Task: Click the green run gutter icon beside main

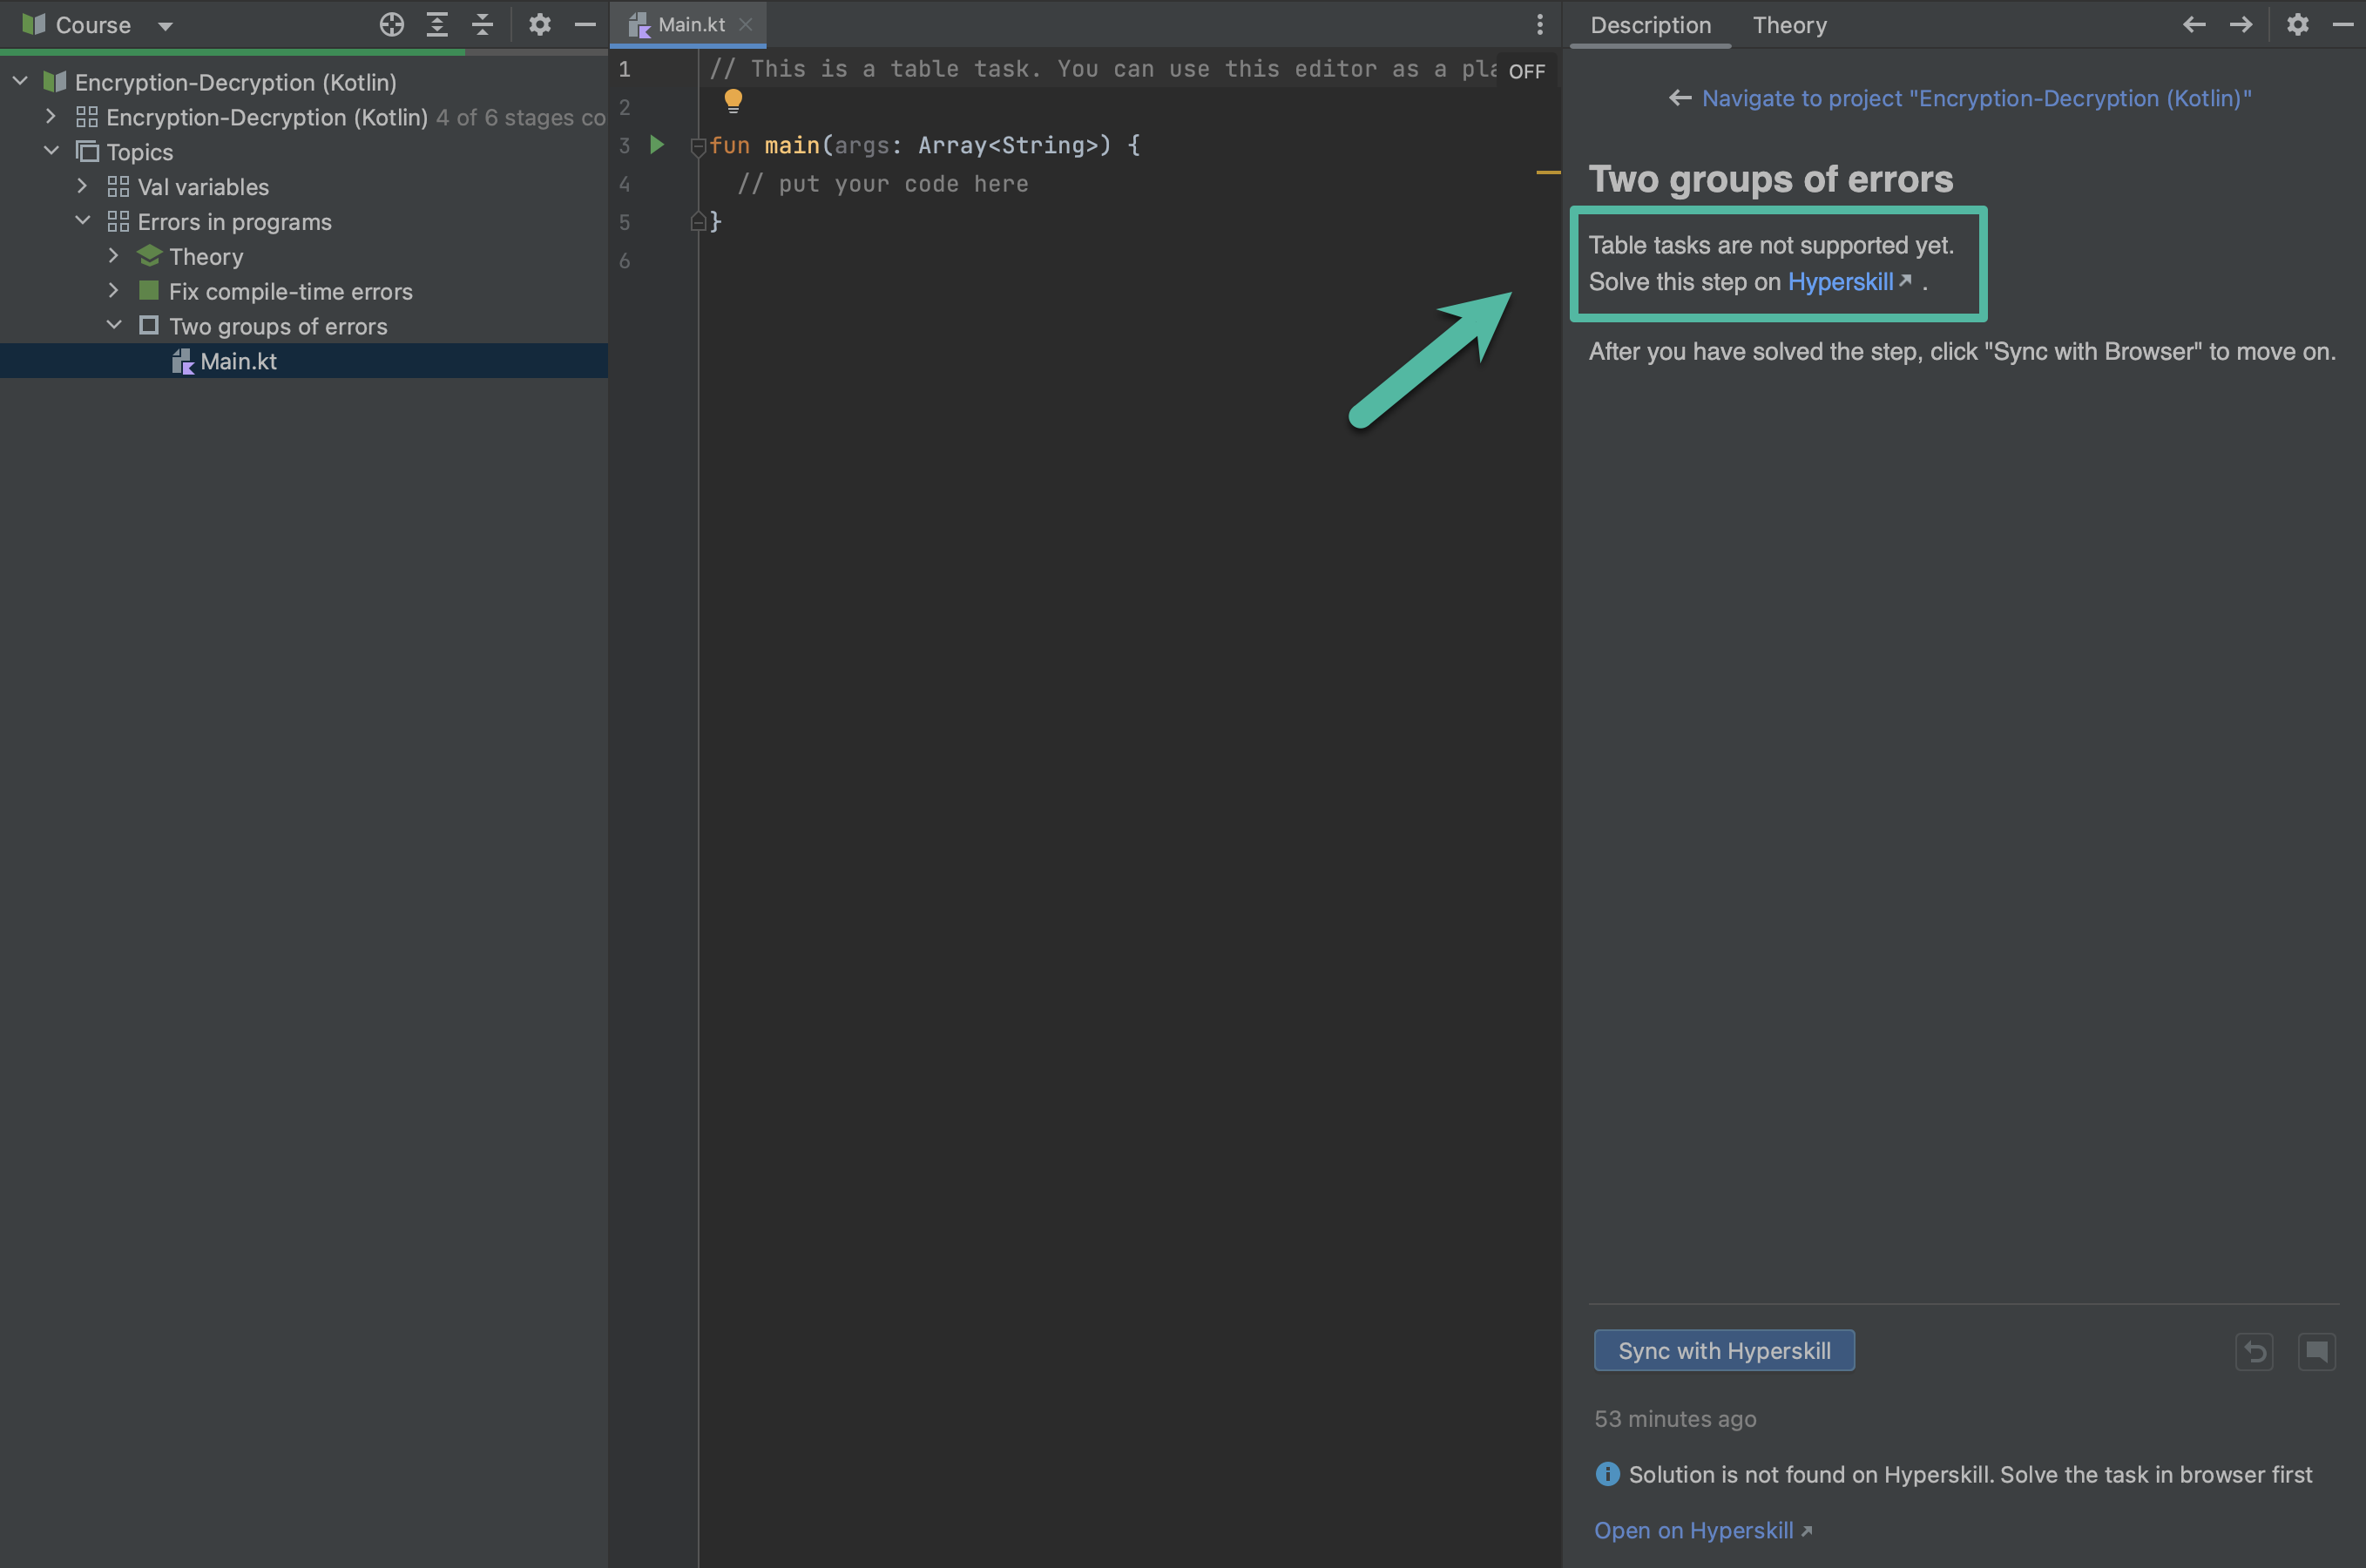Action: 657,145
